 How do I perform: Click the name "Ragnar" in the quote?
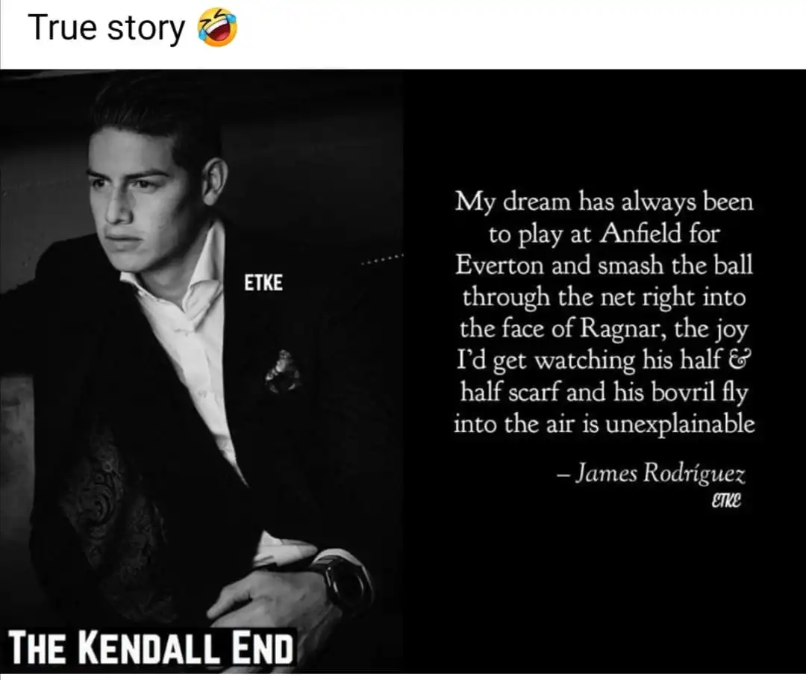(623, 329)
